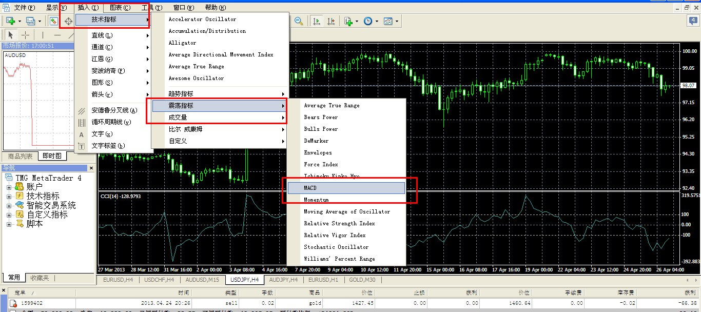Switch to the 收藏夹 navigator tab
The width and height of the screenshot is (701, 312).
[x=40, y=278]
